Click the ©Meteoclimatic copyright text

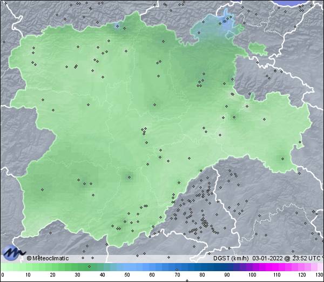(48, 258)
